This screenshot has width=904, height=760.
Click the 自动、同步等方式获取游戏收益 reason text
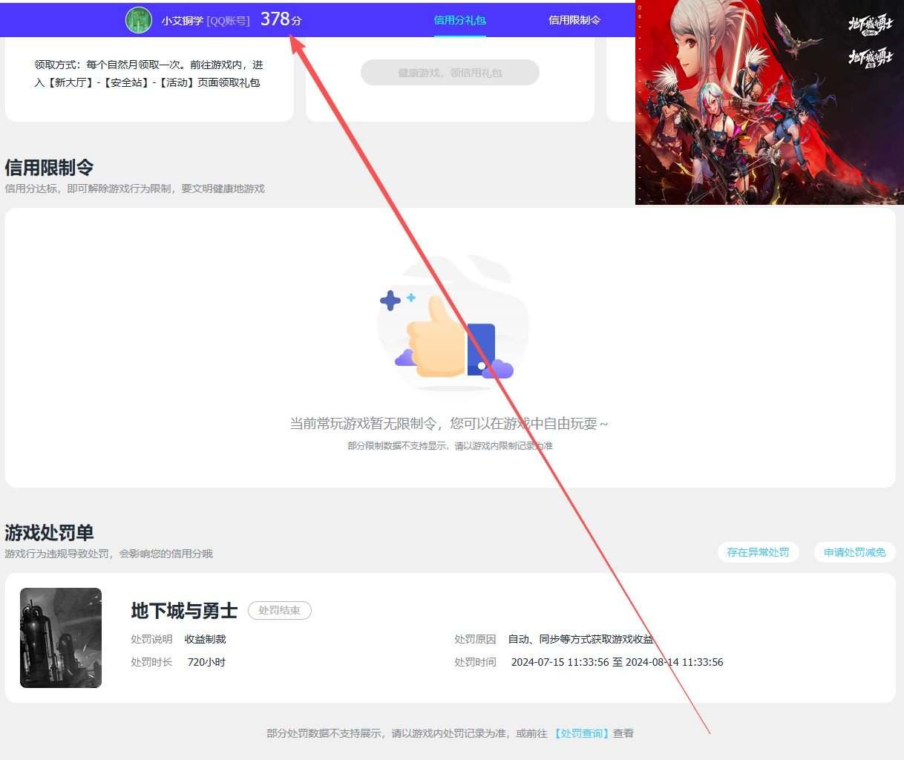(580, 639)
